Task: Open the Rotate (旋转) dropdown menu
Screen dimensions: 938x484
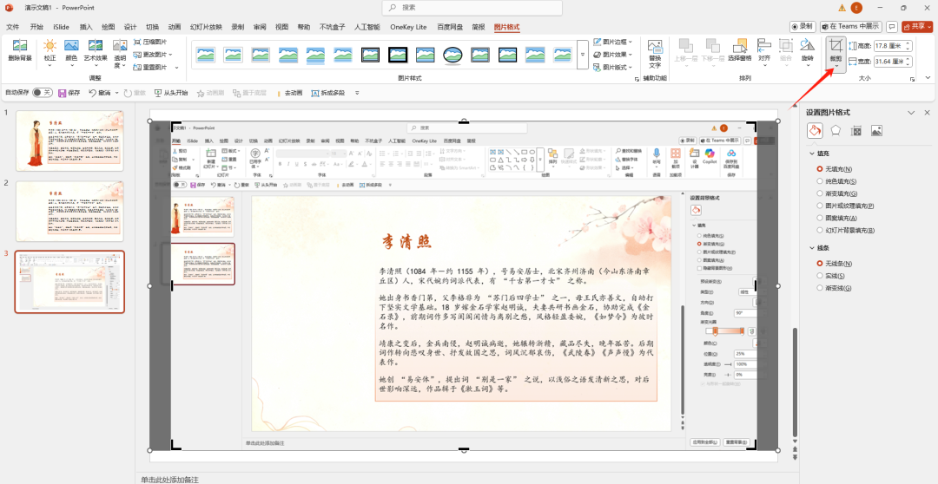Action: pyautogui.click(x=808, y=51)
